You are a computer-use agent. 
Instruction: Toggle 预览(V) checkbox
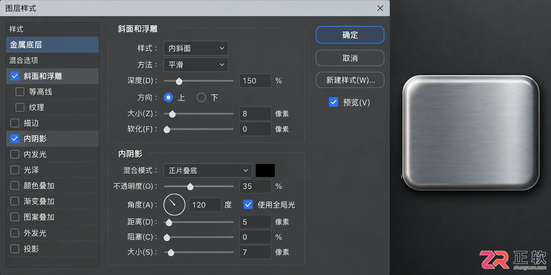pos(333,102)
